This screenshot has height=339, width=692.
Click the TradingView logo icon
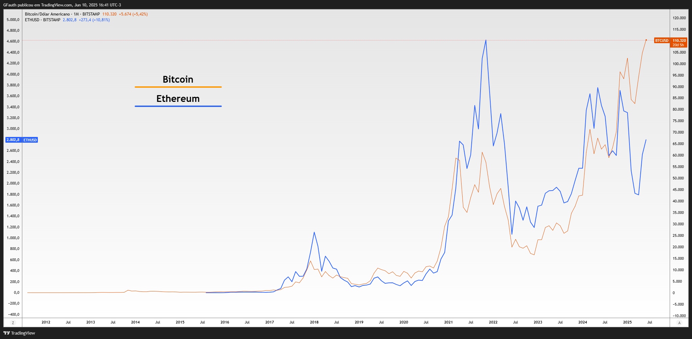click(6, 333)
